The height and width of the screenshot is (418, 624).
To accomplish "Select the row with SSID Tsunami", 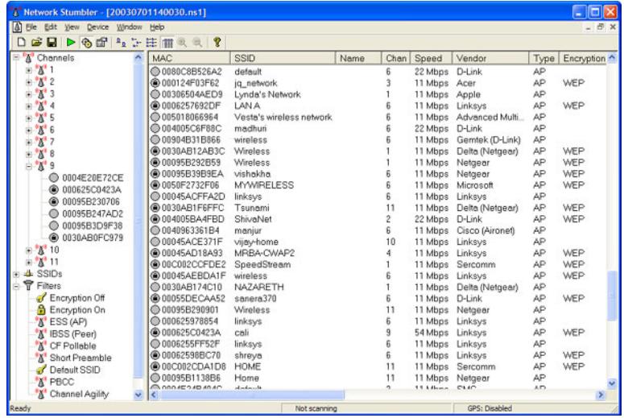I will pyautogui.click(x=378, y=208).
